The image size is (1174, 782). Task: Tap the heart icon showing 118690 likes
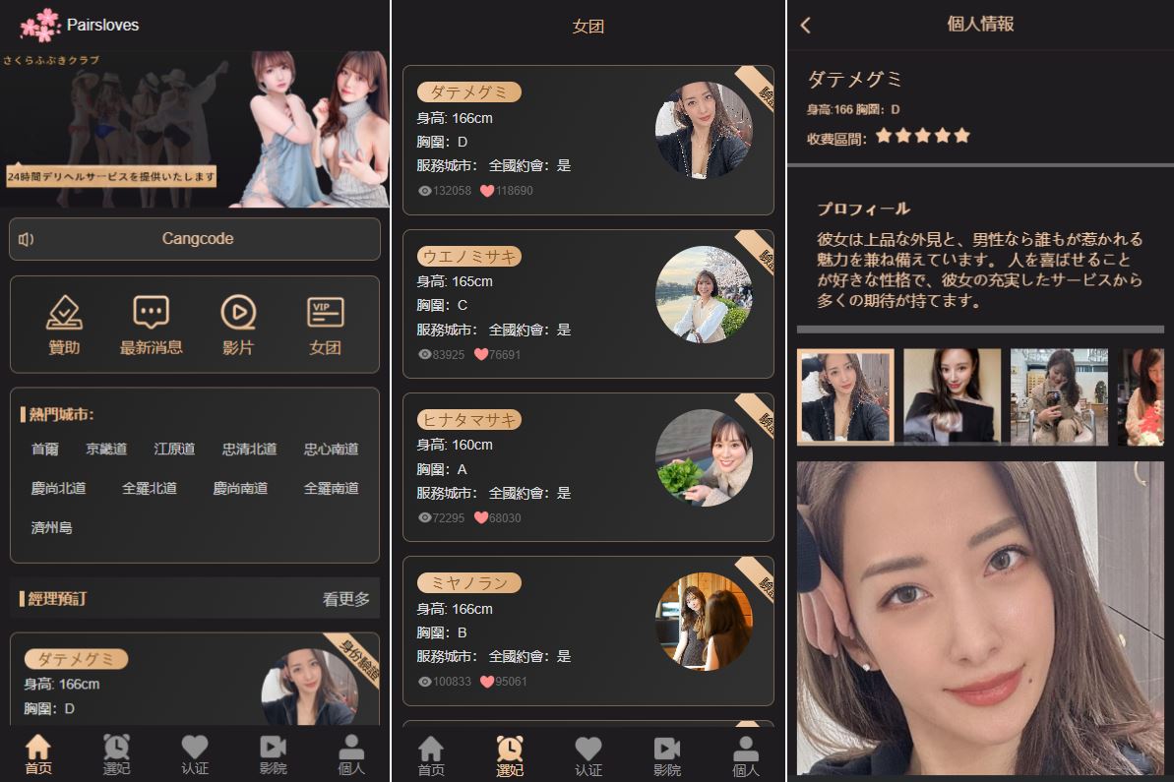click(487, 191)
